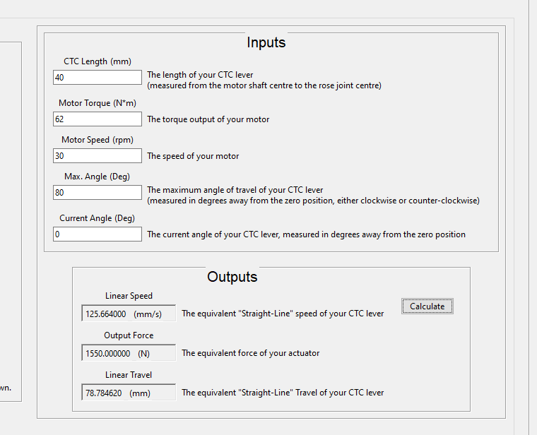Click the Linear Speed output value 125.664000
The image size is (537, 435).
[x=105, y=314]
